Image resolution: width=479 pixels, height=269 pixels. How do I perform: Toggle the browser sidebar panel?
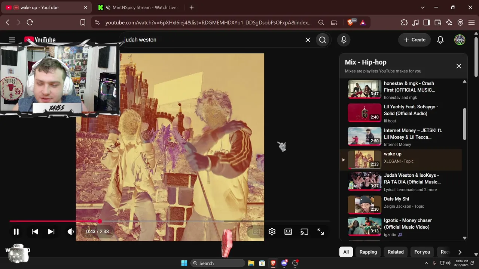tap(427, 22)
